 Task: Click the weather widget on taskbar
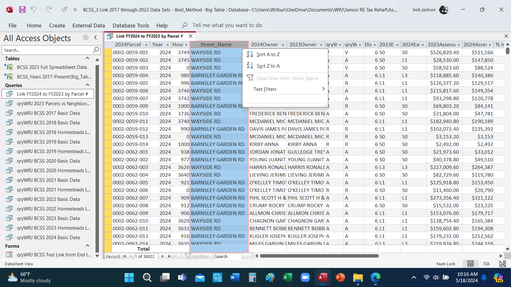coord(29,277)
